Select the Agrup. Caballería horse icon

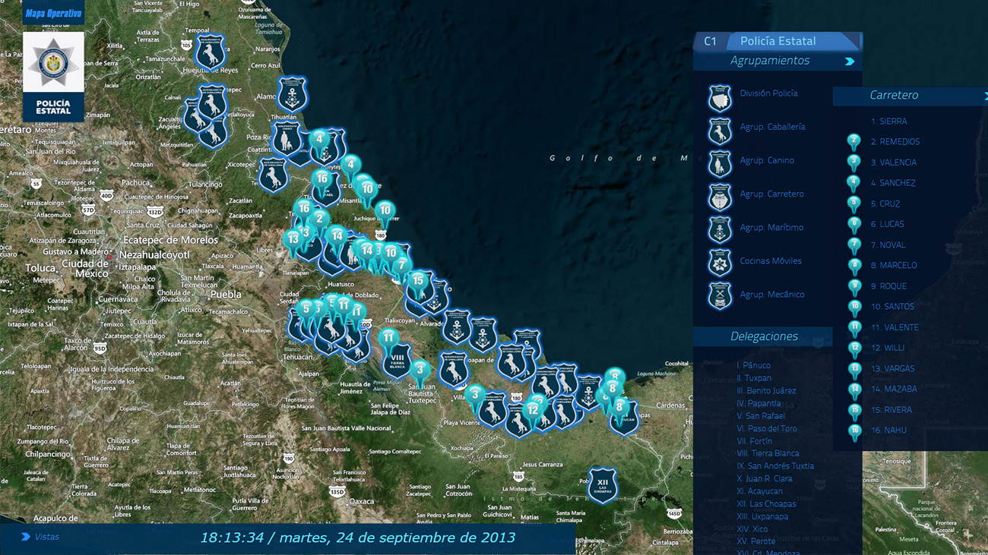pyautogui.click(x=720, y=131)
